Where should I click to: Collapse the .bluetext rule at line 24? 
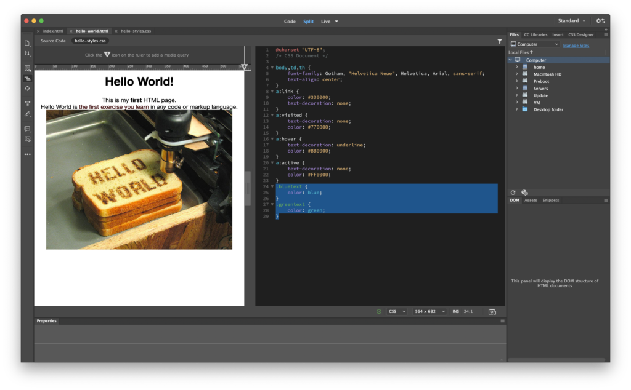[x=272, y=186]
